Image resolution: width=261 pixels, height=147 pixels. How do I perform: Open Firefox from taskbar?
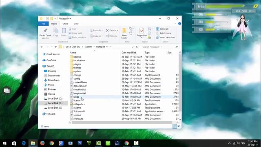[x=42, y=143]
